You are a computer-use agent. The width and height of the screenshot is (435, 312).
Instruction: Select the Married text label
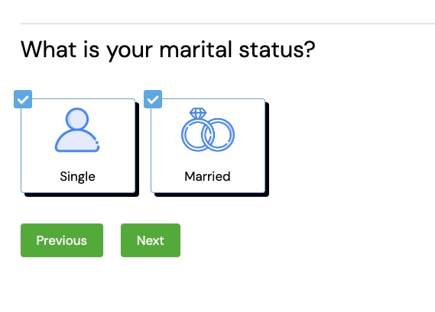tap(207, 176)
